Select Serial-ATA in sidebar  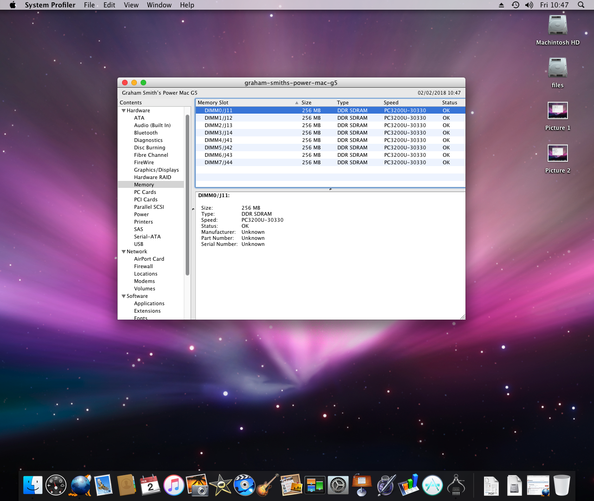[147, 237]
